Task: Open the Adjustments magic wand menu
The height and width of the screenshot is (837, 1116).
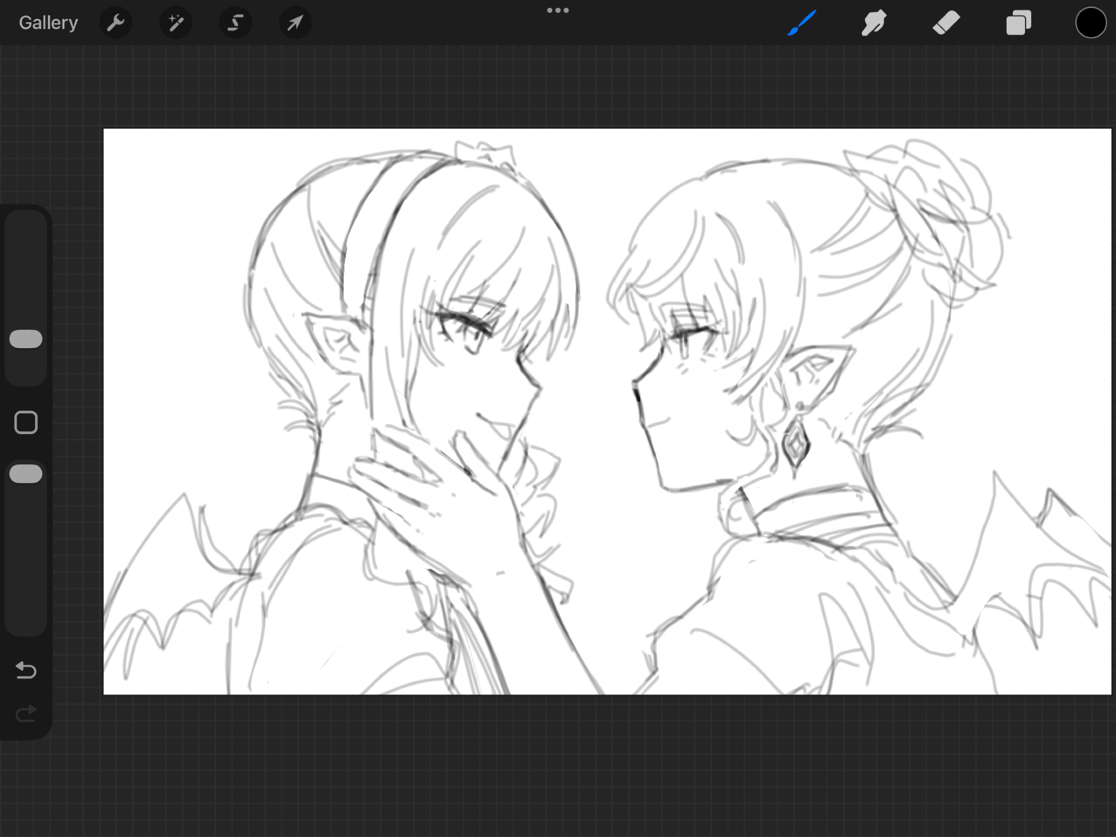Action: coord(176,23)
